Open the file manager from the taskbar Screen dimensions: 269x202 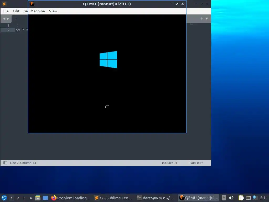pos(38,198)
